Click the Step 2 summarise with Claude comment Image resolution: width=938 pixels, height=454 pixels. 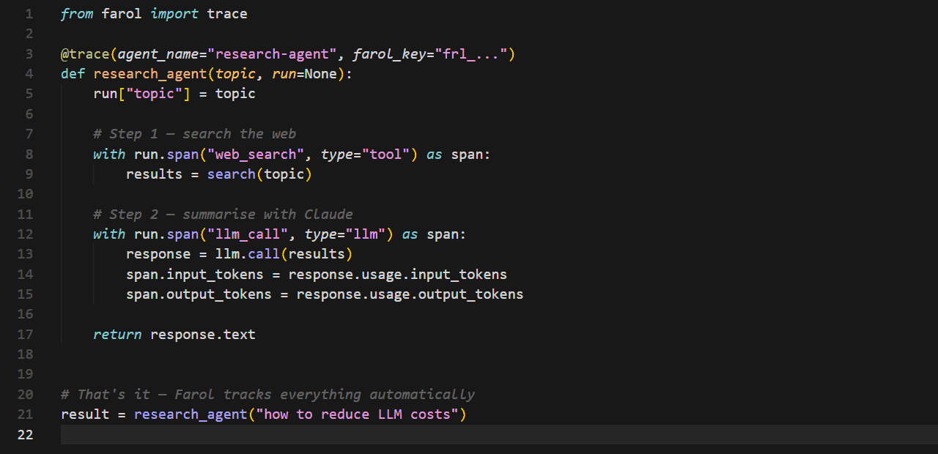tap(223, 215)
